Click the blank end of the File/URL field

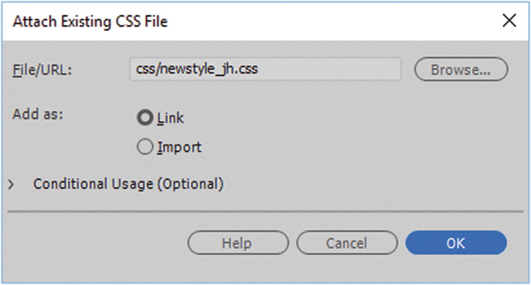pyautogui.click(x=347, y=69)
